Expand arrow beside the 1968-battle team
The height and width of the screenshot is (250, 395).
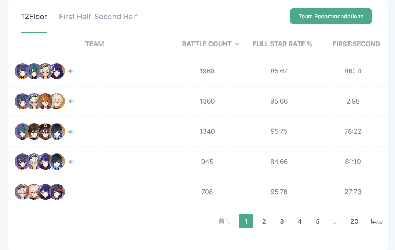71,71
